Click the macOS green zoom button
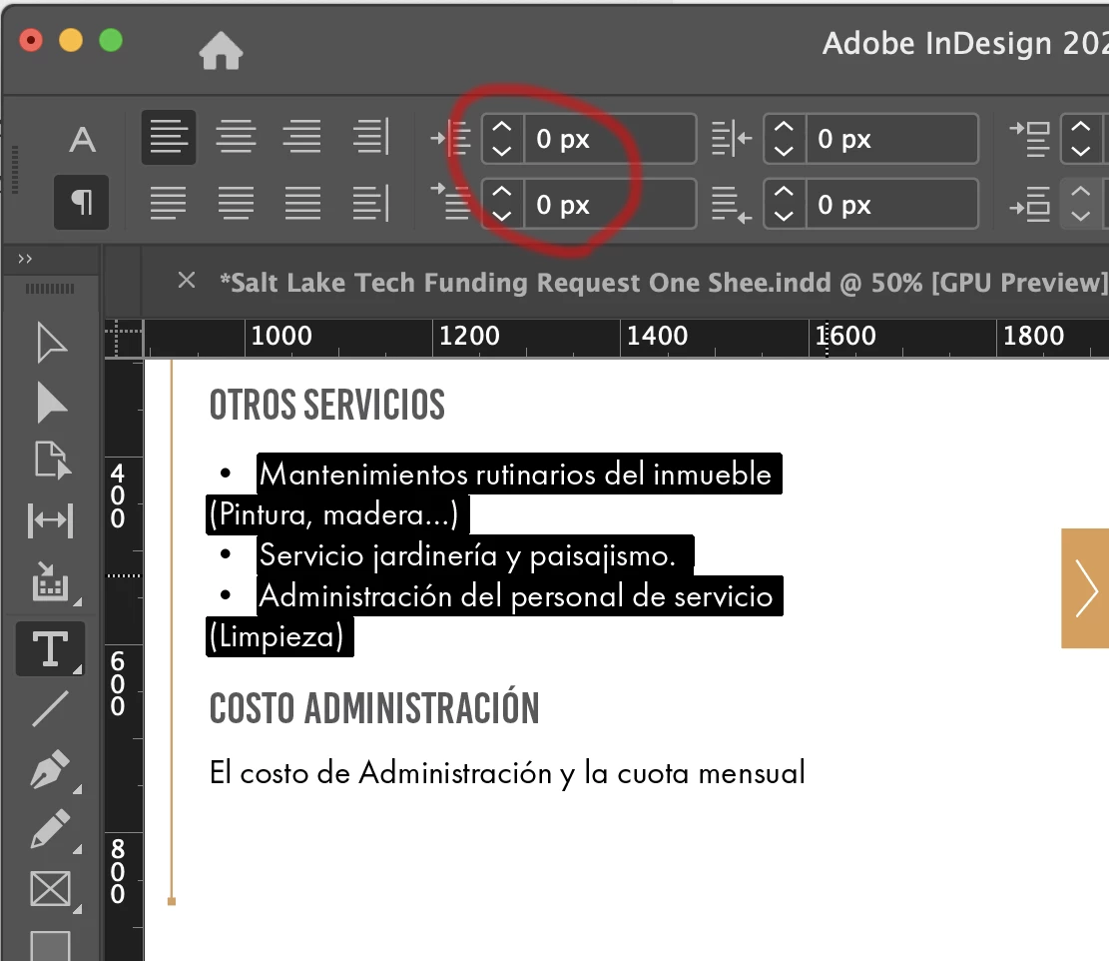 (x=111, y=40)
